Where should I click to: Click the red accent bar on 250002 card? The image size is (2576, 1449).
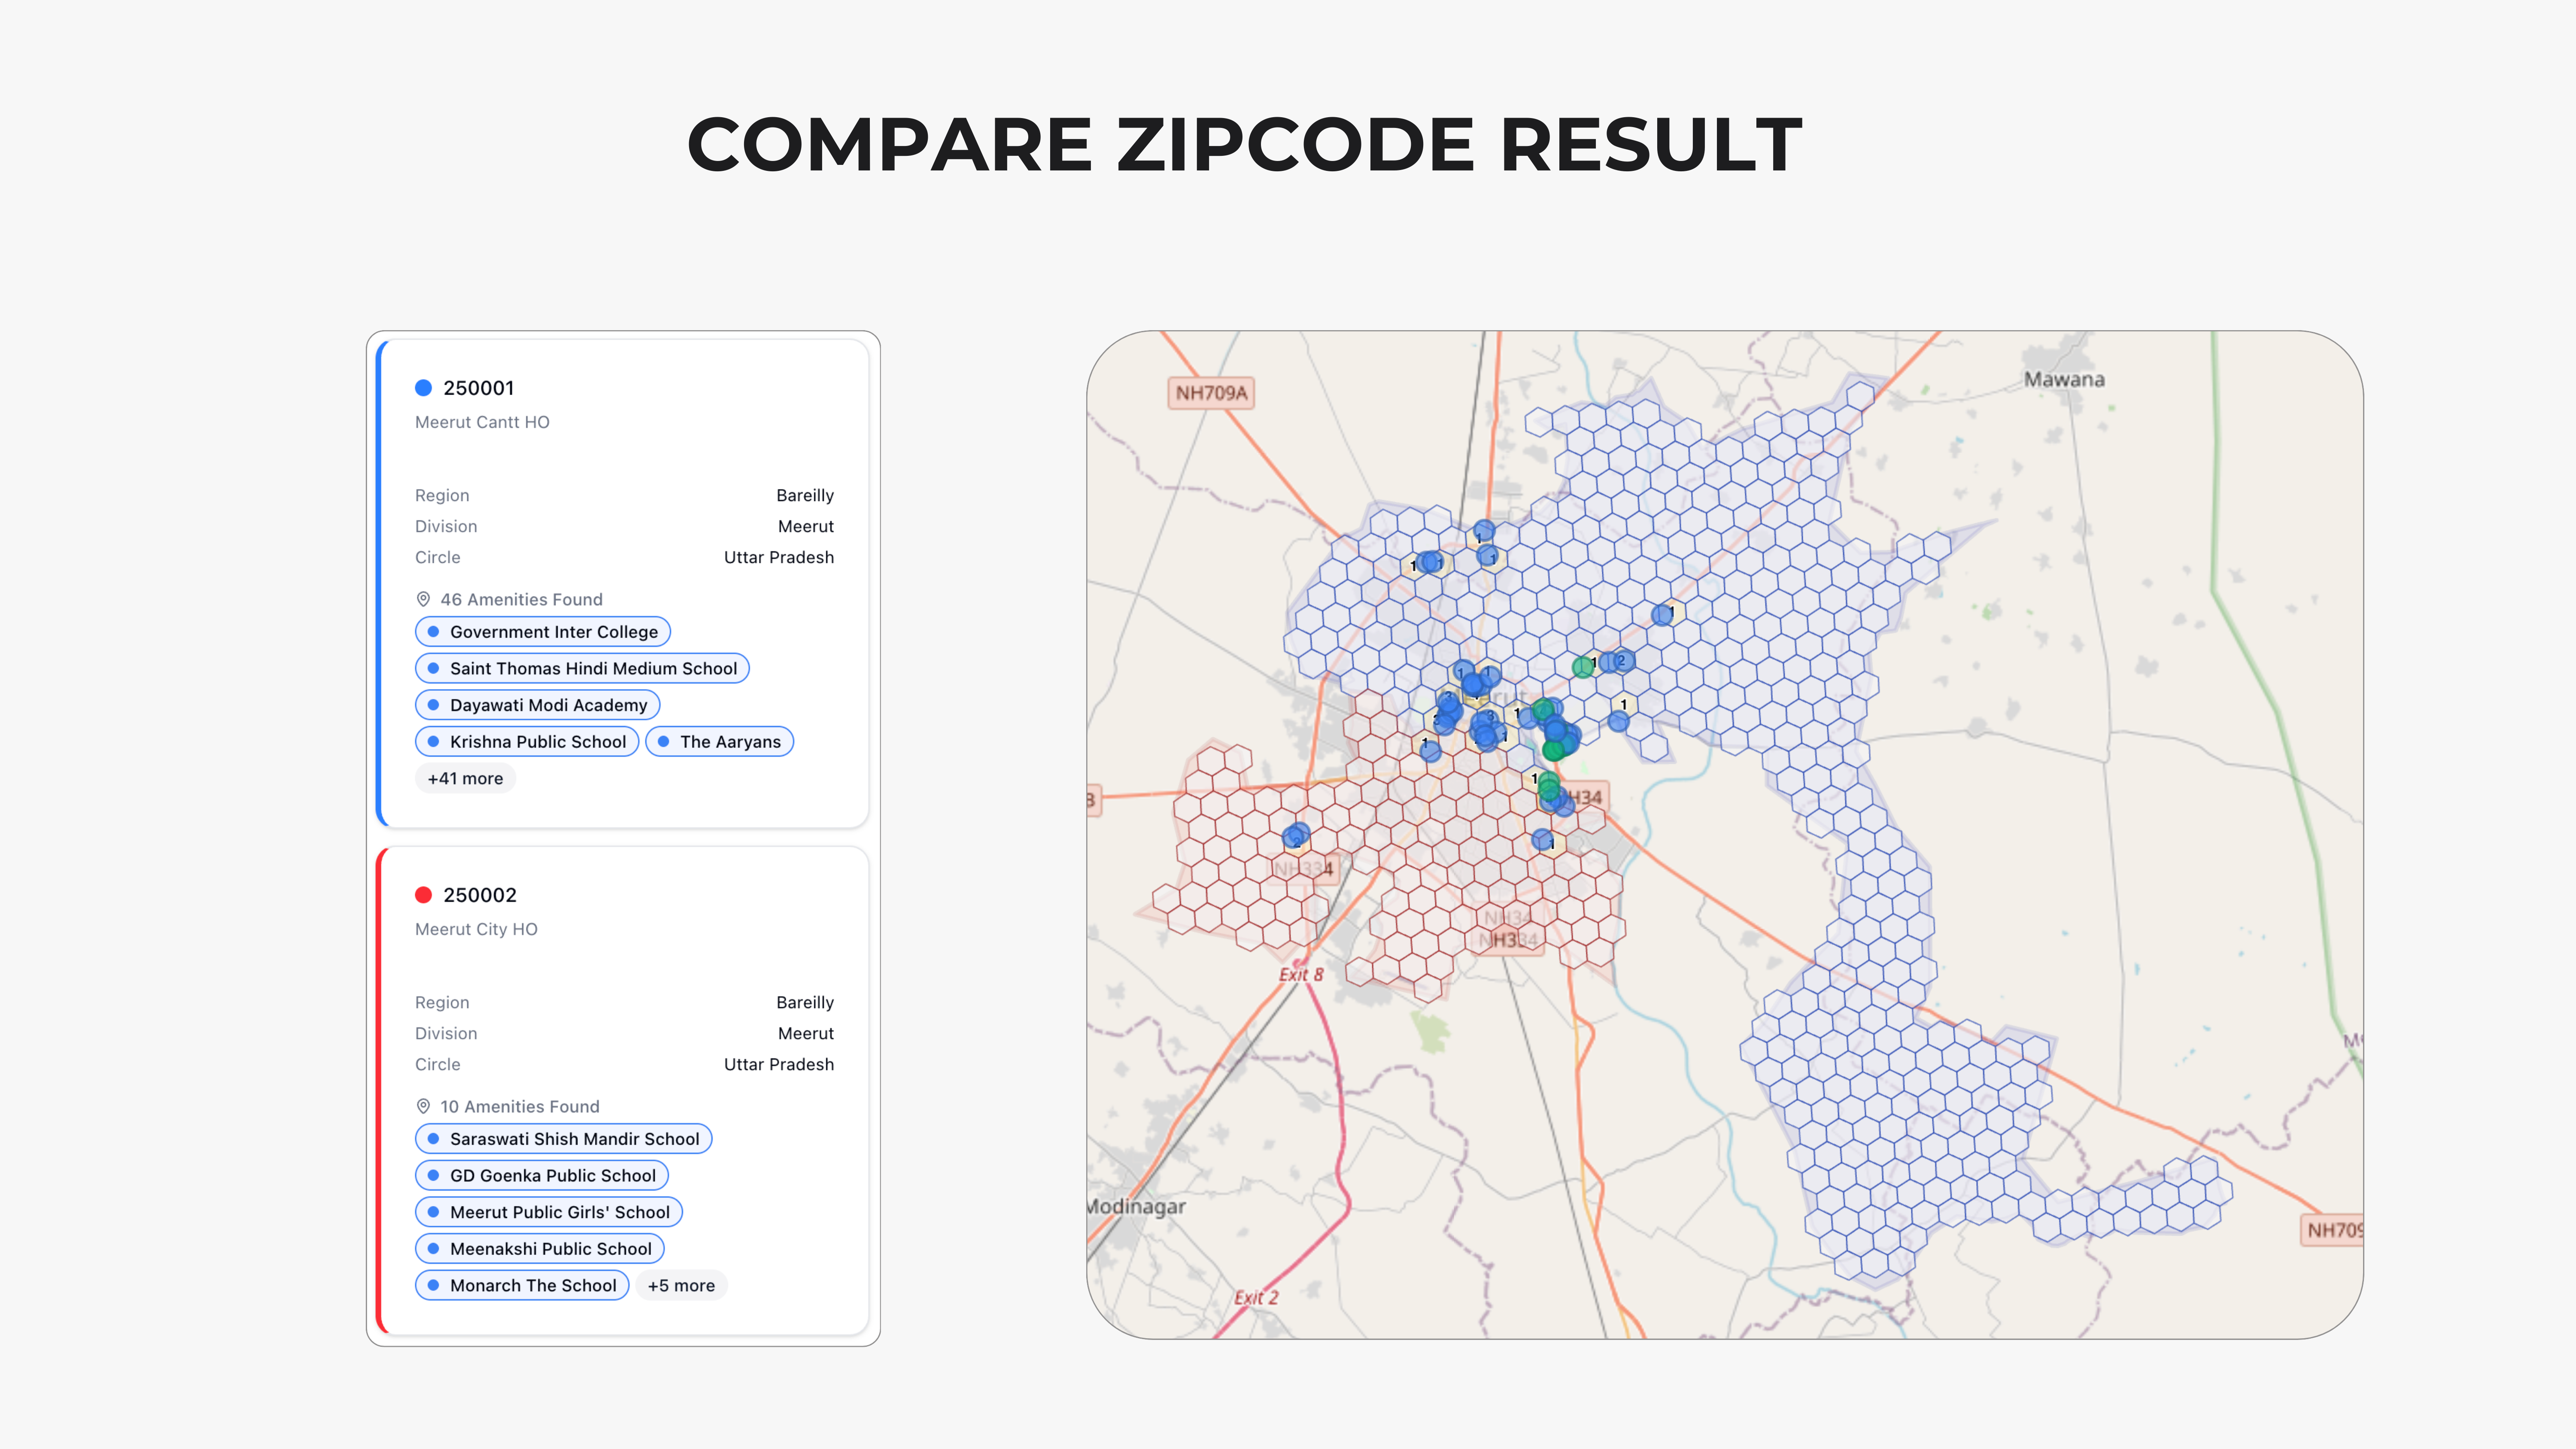[381, 1090]
